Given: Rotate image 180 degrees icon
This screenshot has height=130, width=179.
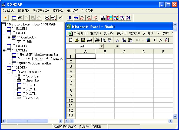Looking at the screenshot, I should (95, 18).
